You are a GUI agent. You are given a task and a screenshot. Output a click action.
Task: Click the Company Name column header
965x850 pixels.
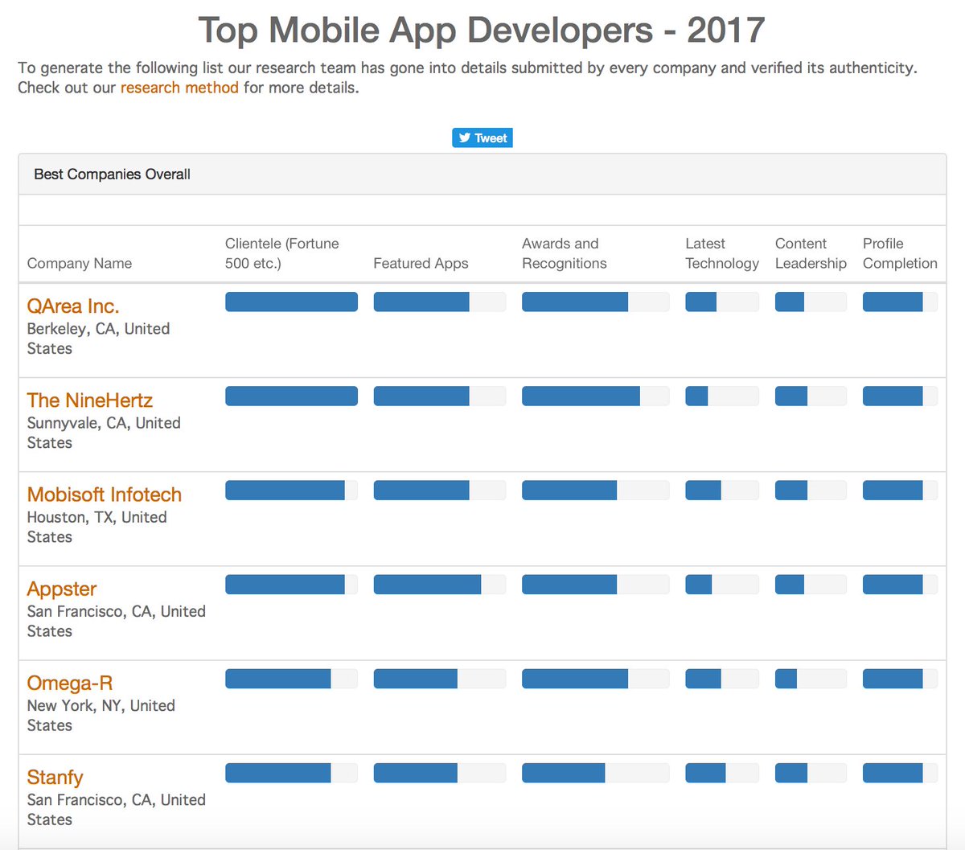pyautogui.click(x=80, y=264)
